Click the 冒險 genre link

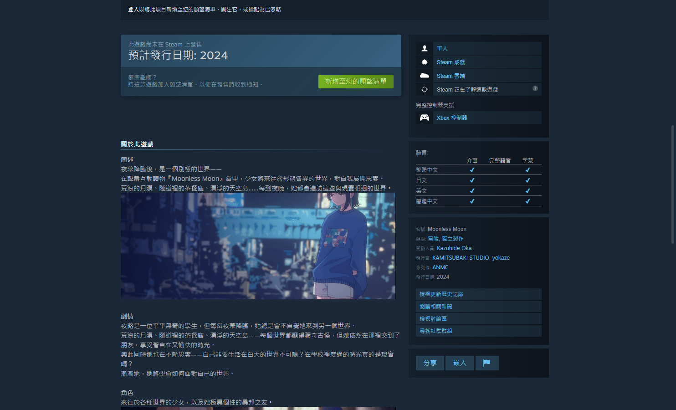coord(433,239)
